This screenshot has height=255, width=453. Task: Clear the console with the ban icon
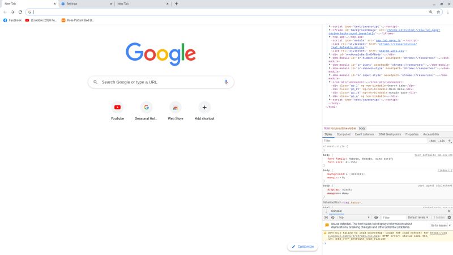click(x=333, y=218)
